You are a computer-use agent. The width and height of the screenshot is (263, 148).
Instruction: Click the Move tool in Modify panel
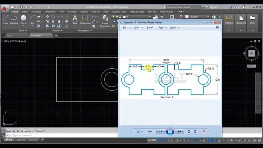point(48,17)
